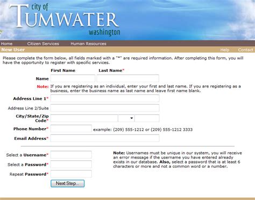The image size is (255, 200).
Task: Click the 'City/State/Zip Code' label
Action: [32, 118]
